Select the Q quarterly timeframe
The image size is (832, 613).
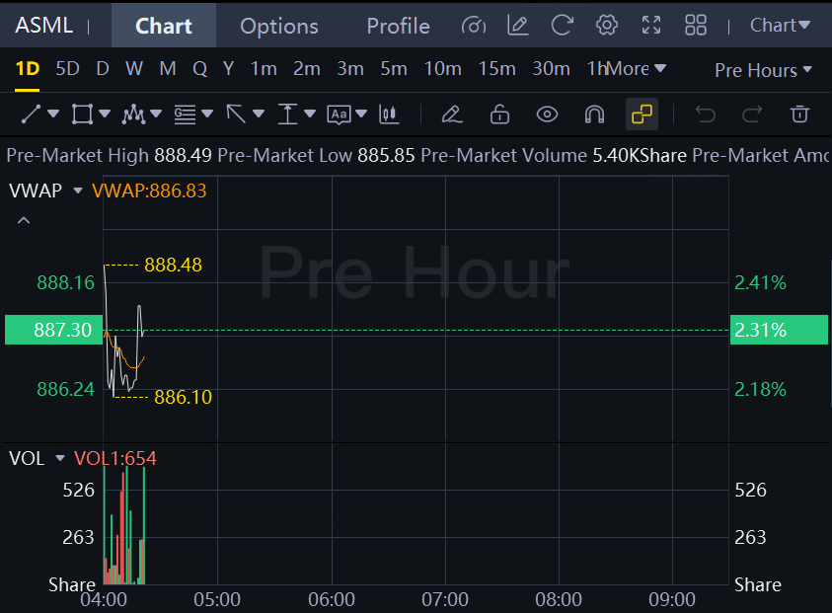point(200,68)
